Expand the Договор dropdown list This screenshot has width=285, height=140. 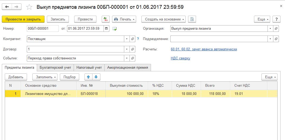tap(127, 49)
